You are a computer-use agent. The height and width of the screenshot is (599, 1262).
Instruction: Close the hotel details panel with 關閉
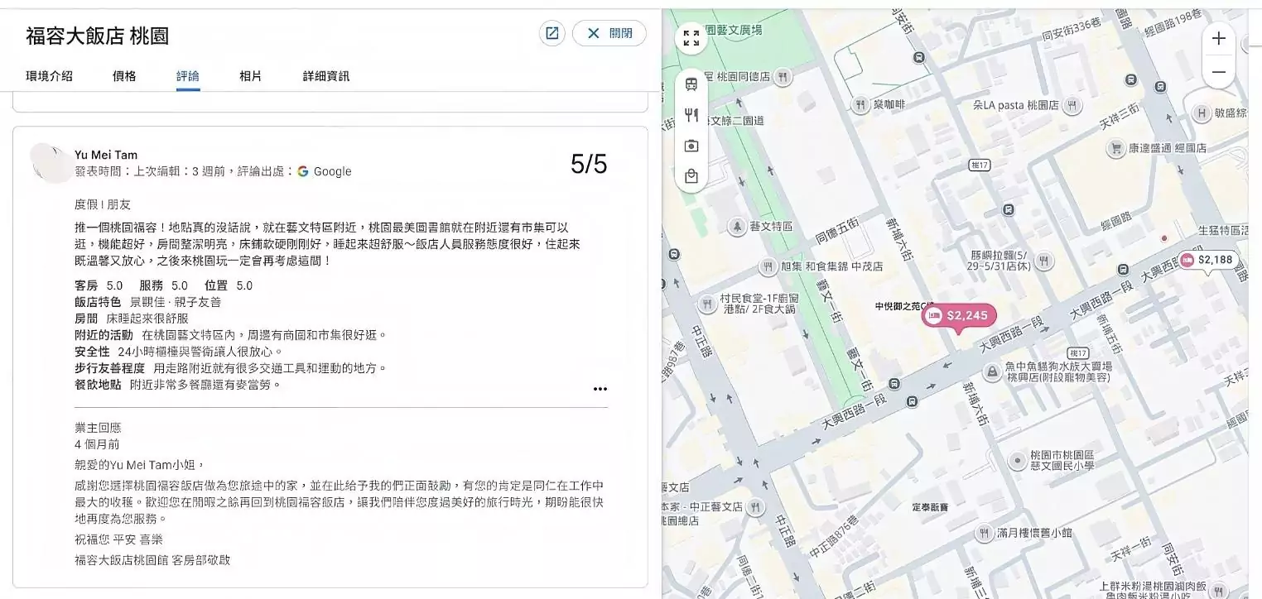[x=609, y=33]
